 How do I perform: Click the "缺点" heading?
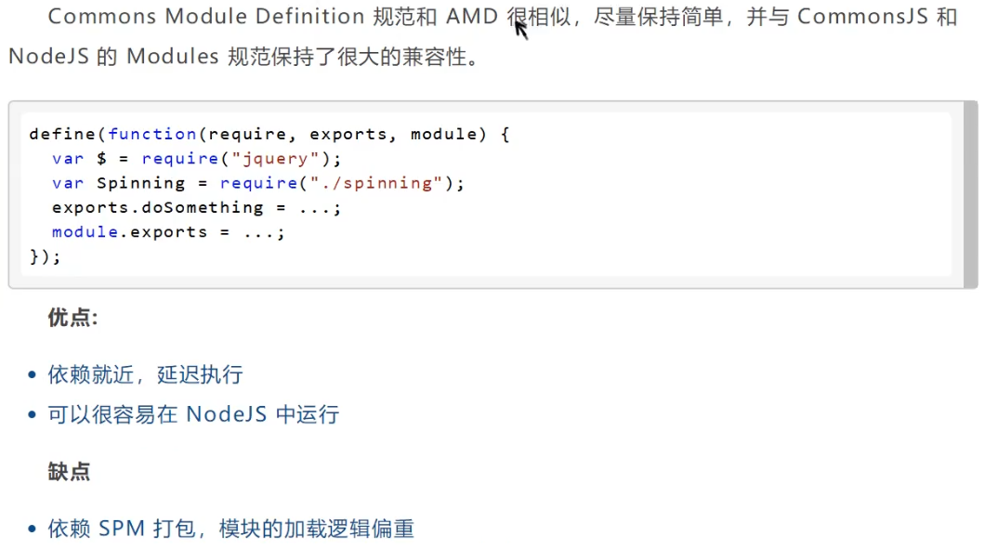[x=69, y=472]
